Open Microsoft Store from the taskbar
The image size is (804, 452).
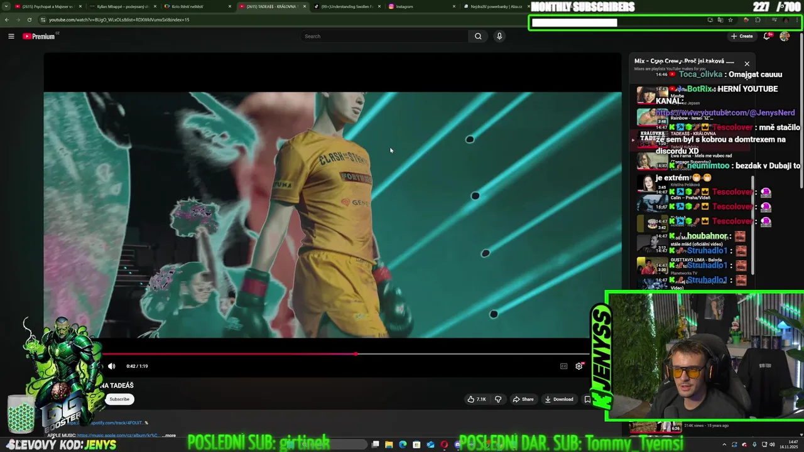[416, 444]
